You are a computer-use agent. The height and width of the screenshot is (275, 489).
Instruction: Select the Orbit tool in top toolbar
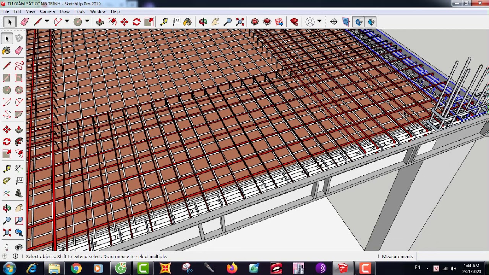coord(203,22)
